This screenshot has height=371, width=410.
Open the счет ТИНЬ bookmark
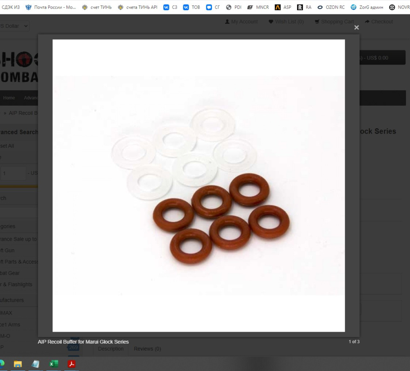pos(97,7)
